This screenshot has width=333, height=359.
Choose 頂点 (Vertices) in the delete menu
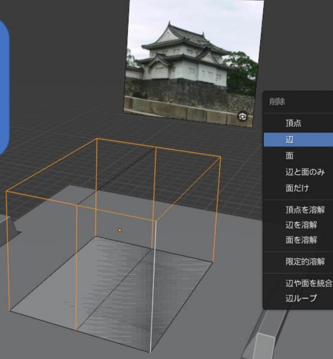tap(293, 124)
